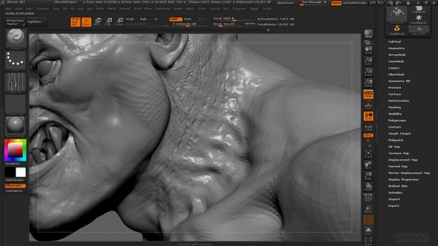Open the alpha thumbnail selector
Image resolution: width=438 pixels, height=246 pixels.
click(x=16, y=83)
